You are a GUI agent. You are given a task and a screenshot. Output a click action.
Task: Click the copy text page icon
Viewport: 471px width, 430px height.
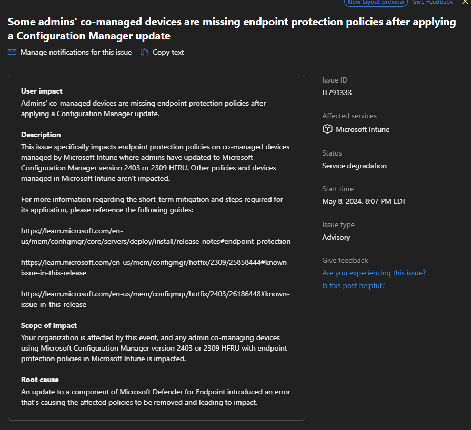pyautogui.click(x=145, y=52)
